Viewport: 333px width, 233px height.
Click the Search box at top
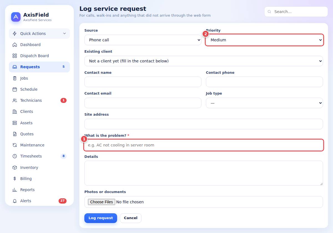[296, 12]
